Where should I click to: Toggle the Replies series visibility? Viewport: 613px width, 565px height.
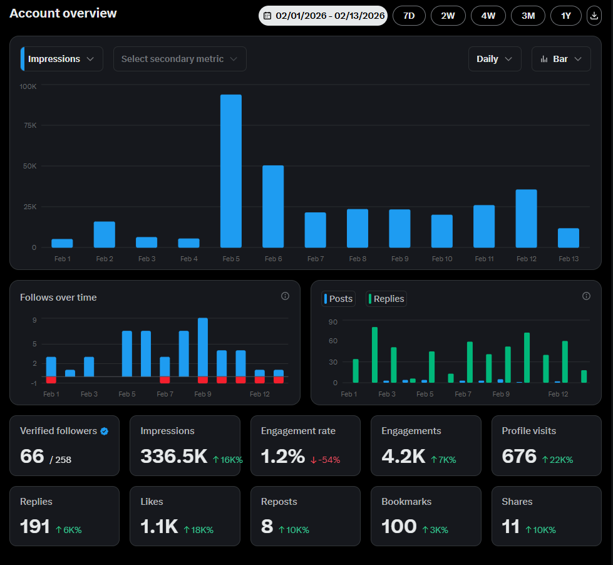click(x=386, y=299)
